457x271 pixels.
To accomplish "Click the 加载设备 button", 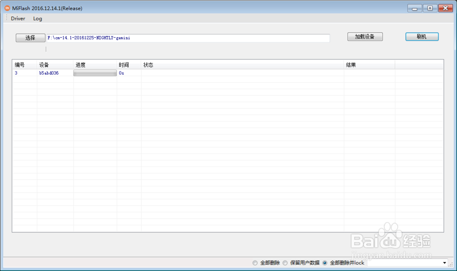I will pyautogui.click(x=365, y=36).
